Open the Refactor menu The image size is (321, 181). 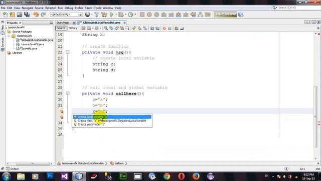click(51, 8)
